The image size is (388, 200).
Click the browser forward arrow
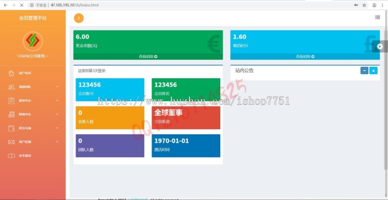(14, 5)
